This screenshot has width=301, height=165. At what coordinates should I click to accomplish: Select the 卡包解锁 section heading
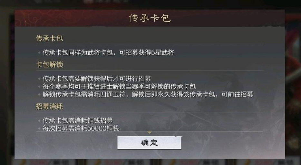(x=49, y=65)
